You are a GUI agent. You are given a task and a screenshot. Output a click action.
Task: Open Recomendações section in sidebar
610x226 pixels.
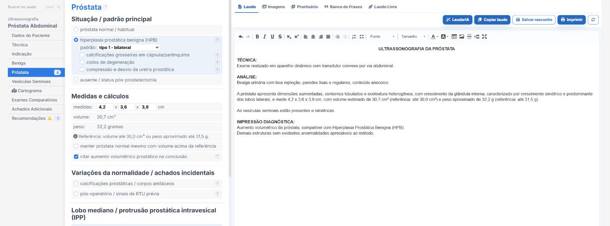tap(36, 118)
